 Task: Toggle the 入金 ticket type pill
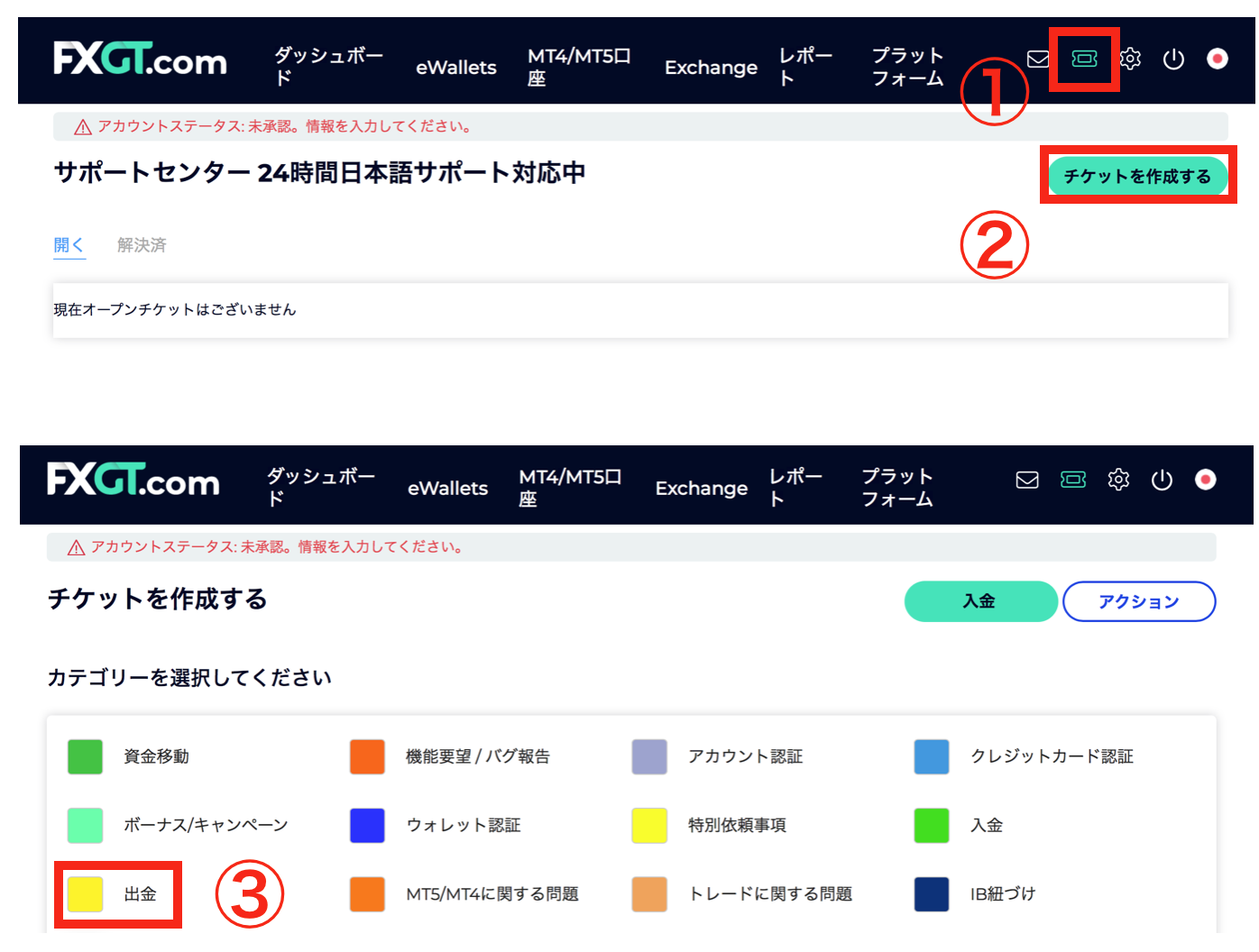pos(980,601)
